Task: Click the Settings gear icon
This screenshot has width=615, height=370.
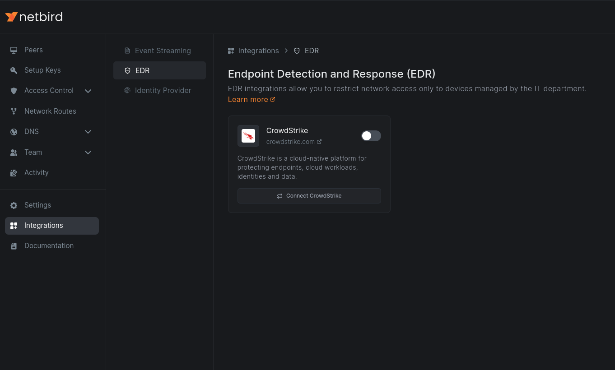Action: tap(14, 205)
